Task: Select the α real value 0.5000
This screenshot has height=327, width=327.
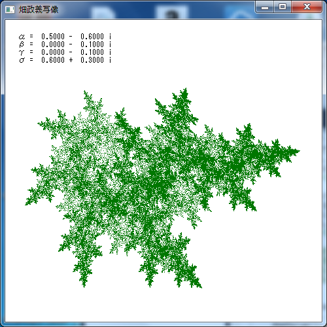Action: click(53, 37)
